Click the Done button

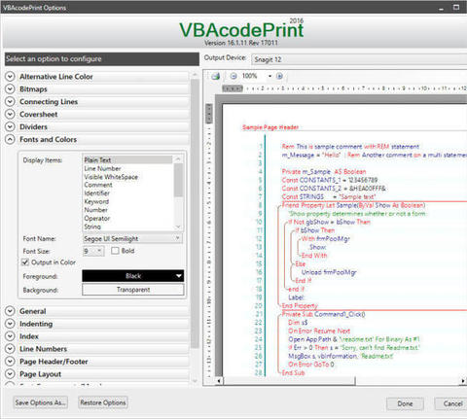click(405, 403)
